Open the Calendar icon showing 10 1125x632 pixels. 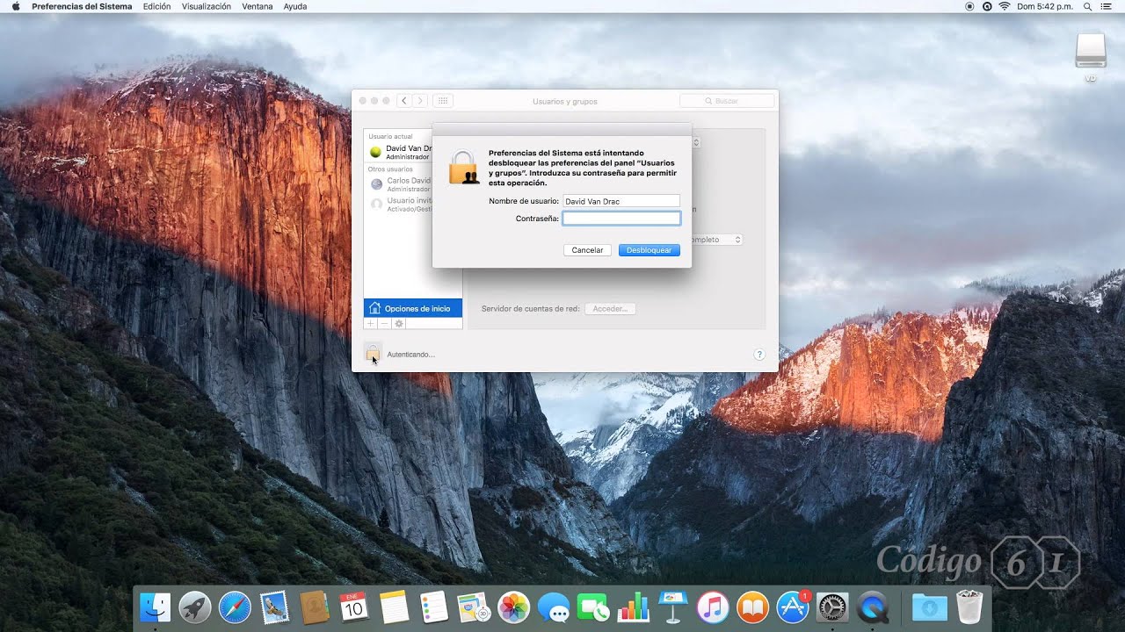[x=353, y=607]
